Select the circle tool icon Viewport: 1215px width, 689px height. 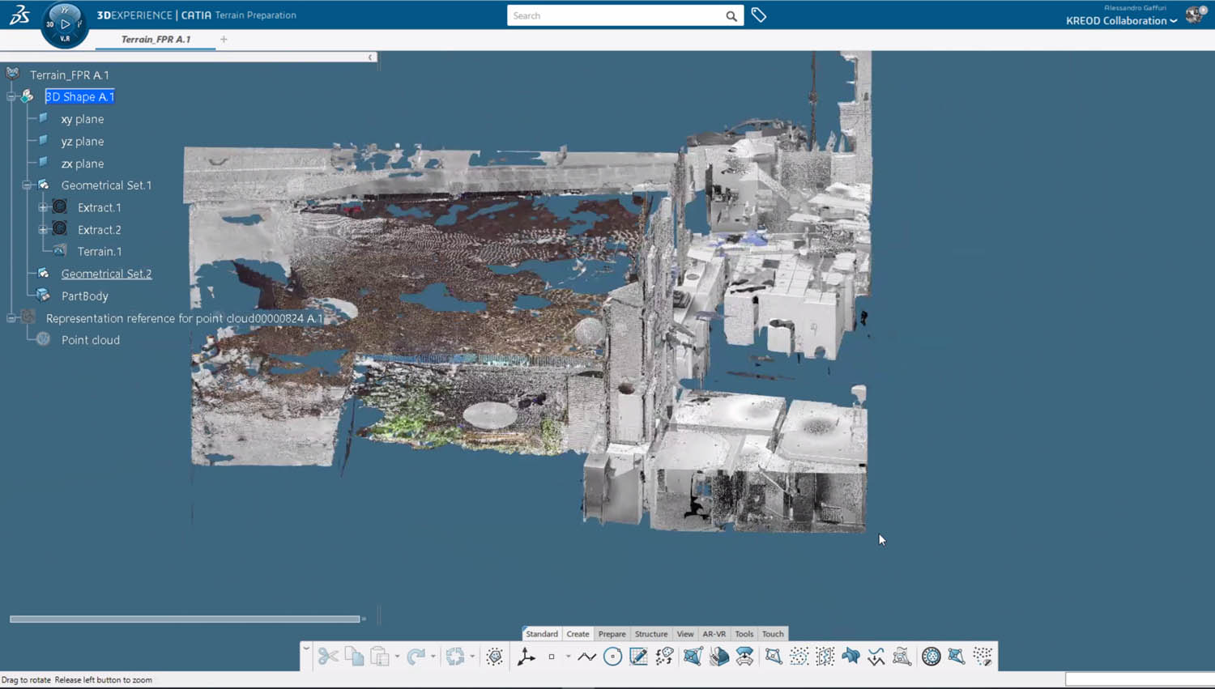click(612, 657)
